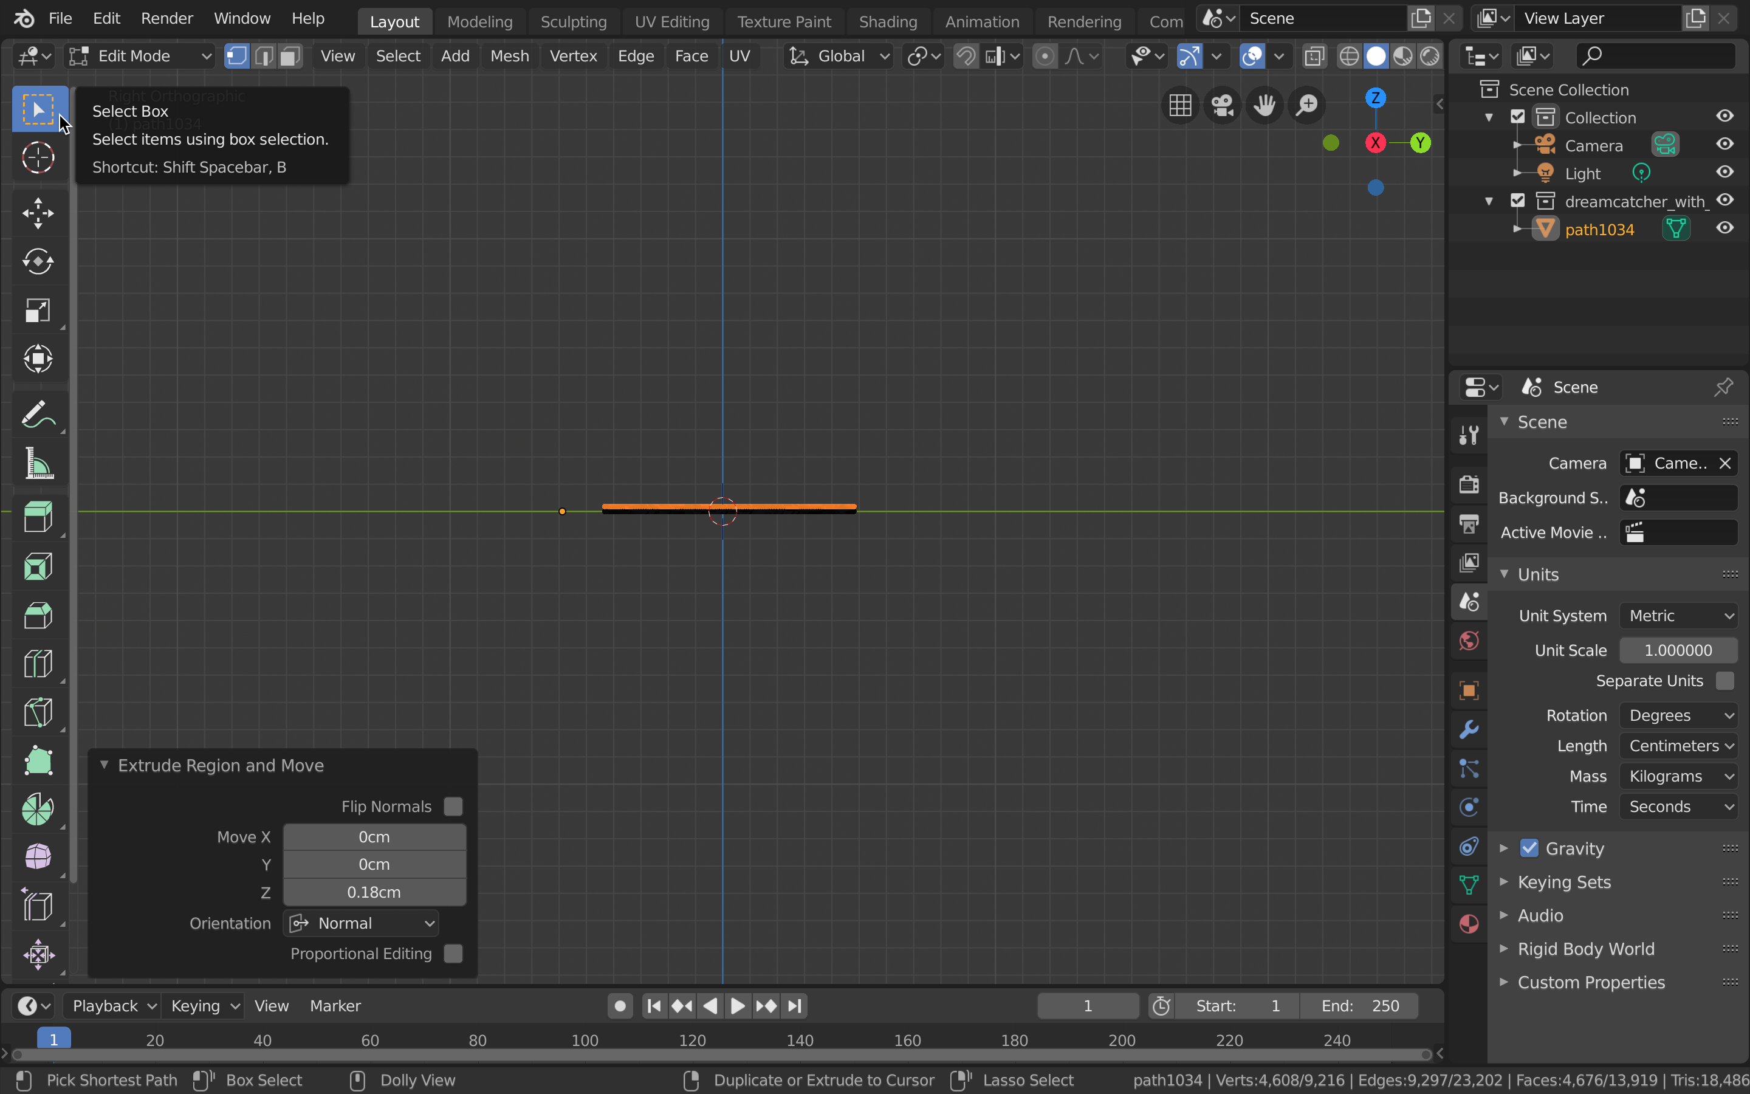Select the Cursor tool in the toolbar

[x=38, y=158]
